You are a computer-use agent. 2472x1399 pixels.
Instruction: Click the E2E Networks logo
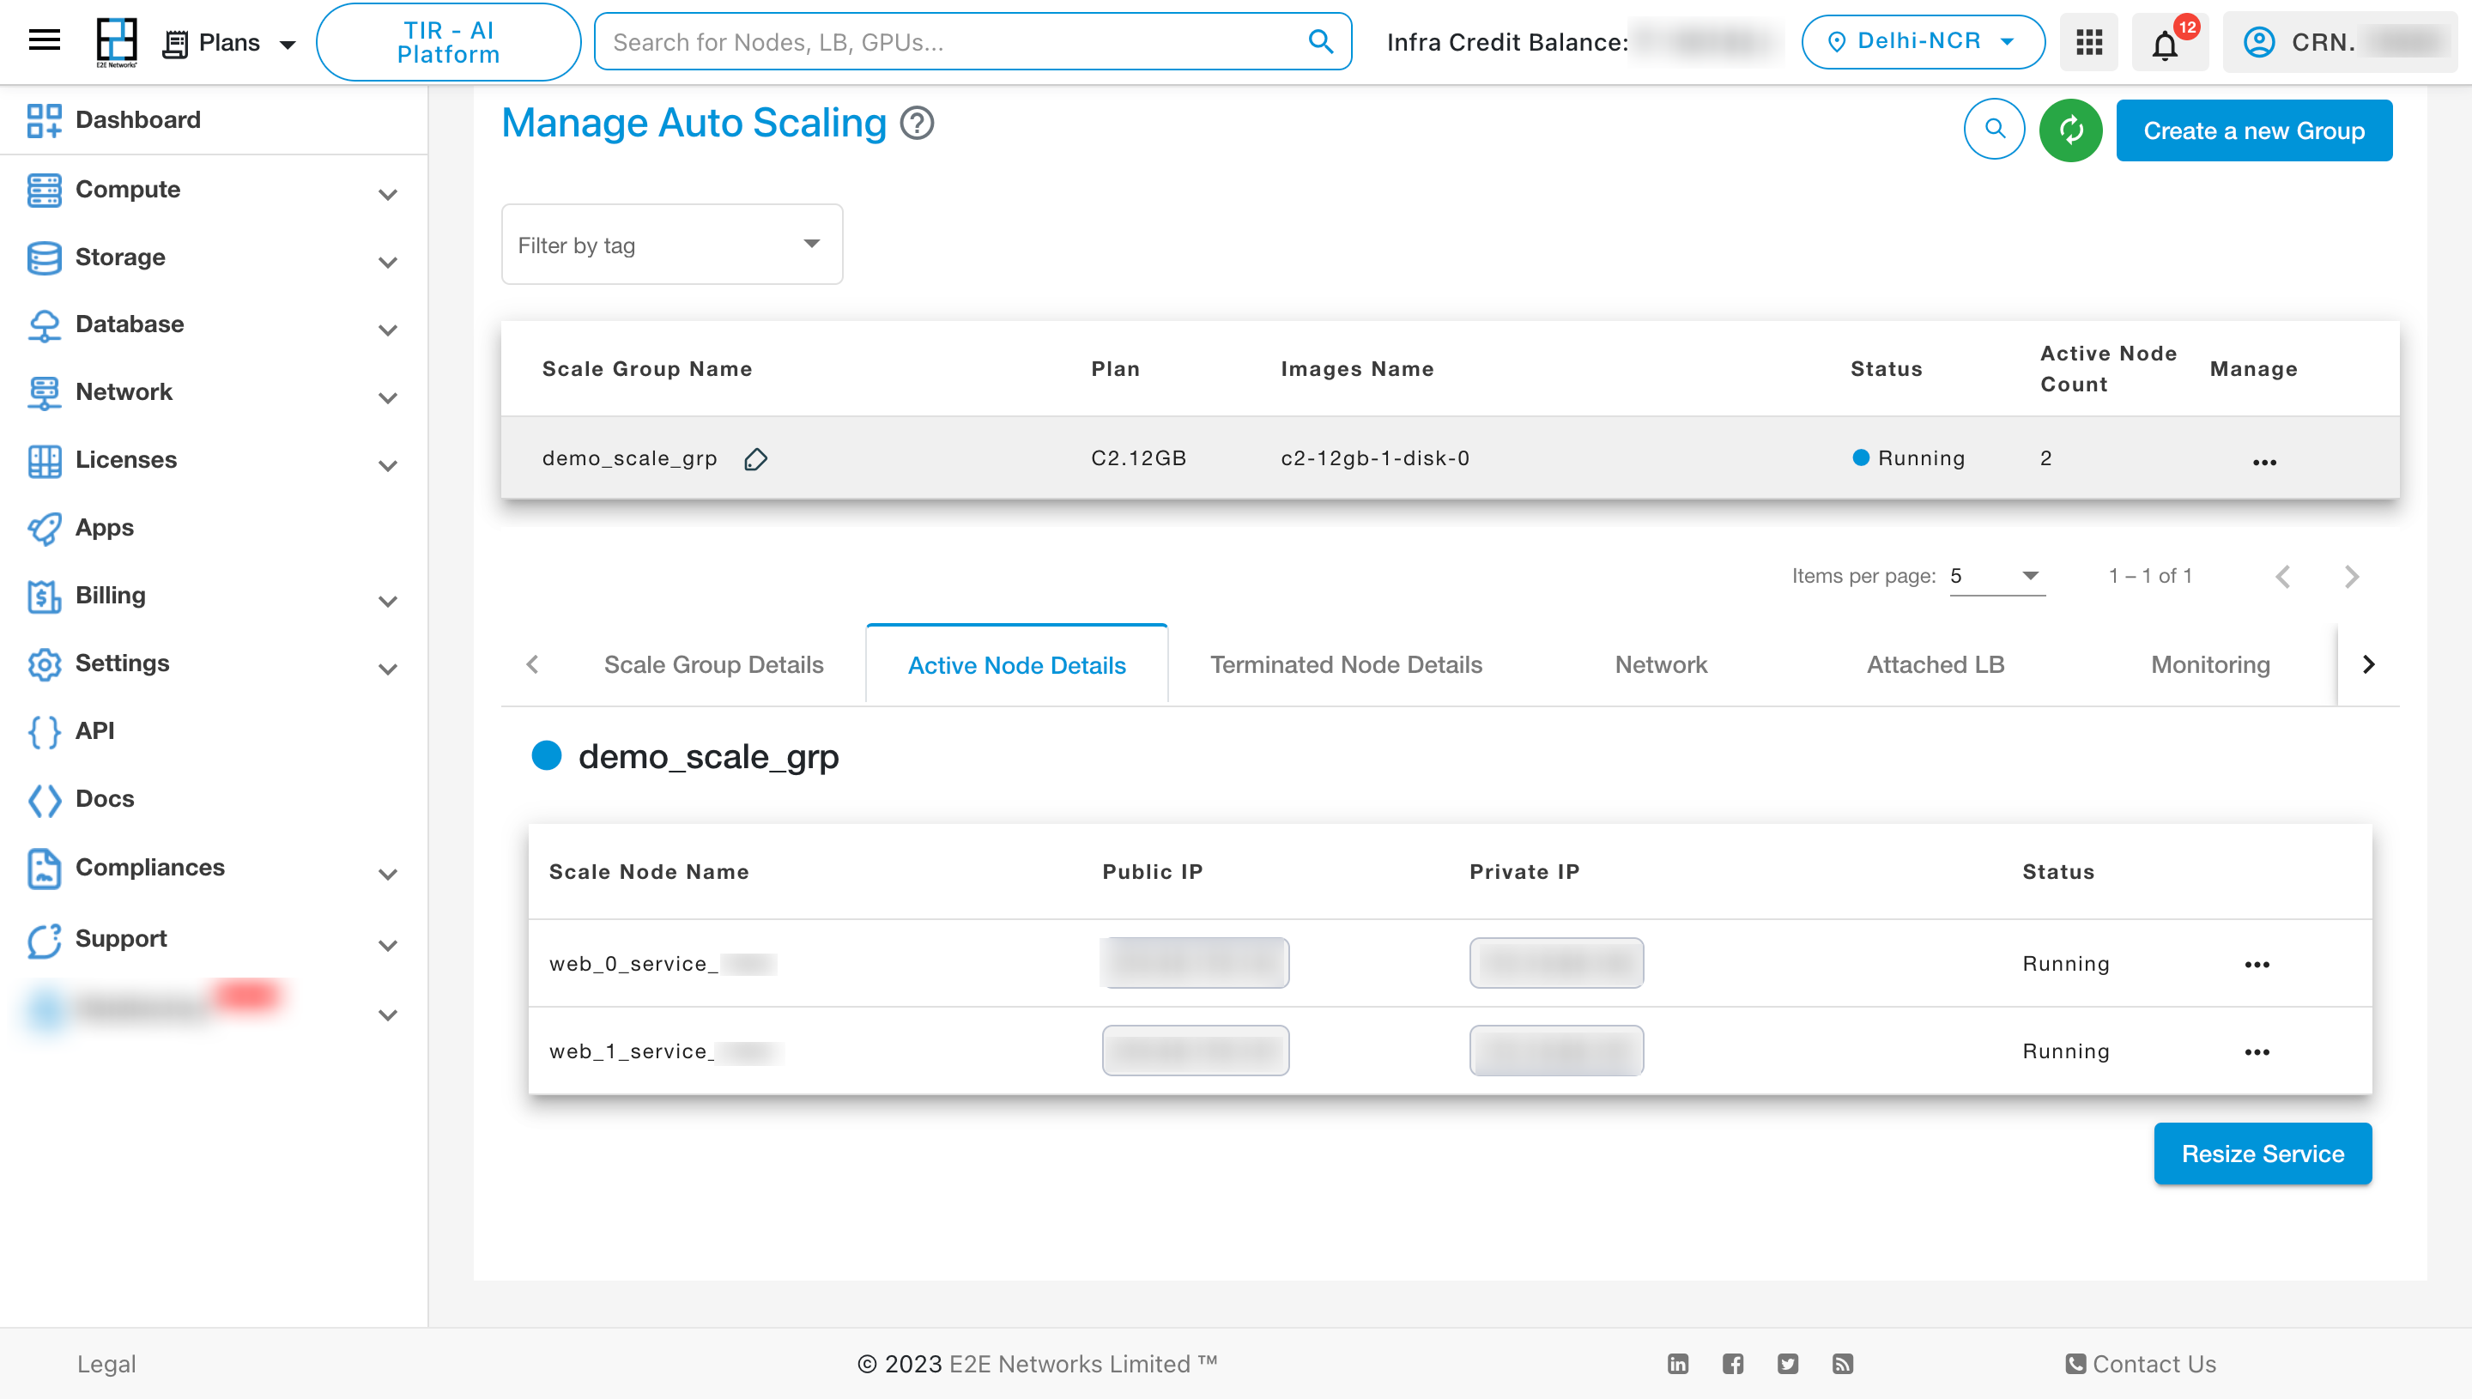click(116, 42)
